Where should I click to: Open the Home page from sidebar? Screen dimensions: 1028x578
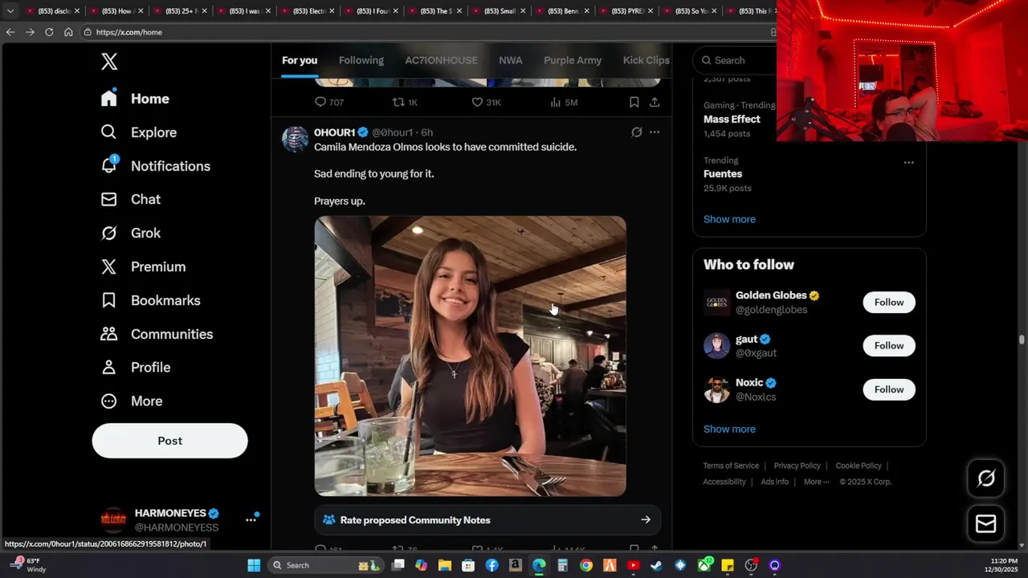(x=135, y=99)
